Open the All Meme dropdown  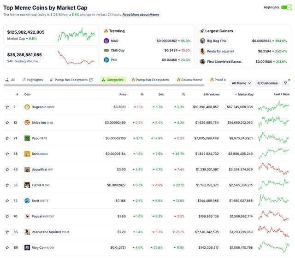[x=241, y=83]
